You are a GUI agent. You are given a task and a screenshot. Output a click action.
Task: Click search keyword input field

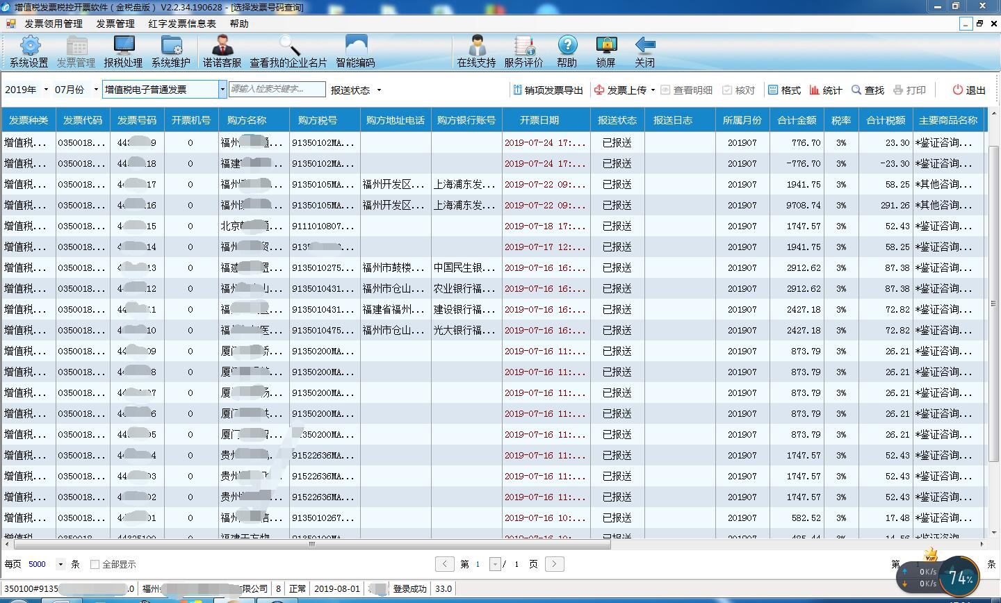pyautogui.click(x=277, y=90)
